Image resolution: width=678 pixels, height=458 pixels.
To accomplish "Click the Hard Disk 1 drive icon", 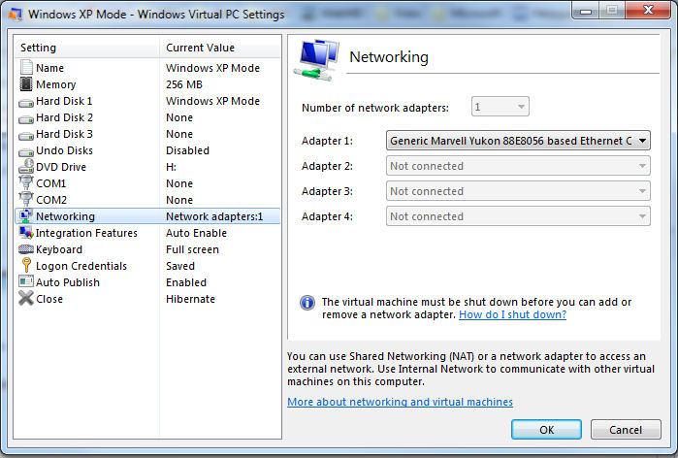I will point(26,103).
